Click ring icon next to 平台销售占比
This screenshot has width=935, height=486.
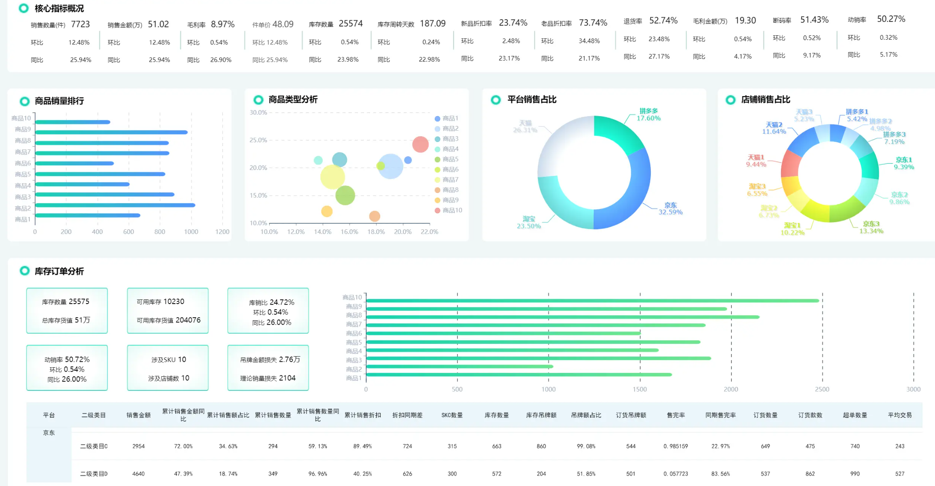click(495, 100)
